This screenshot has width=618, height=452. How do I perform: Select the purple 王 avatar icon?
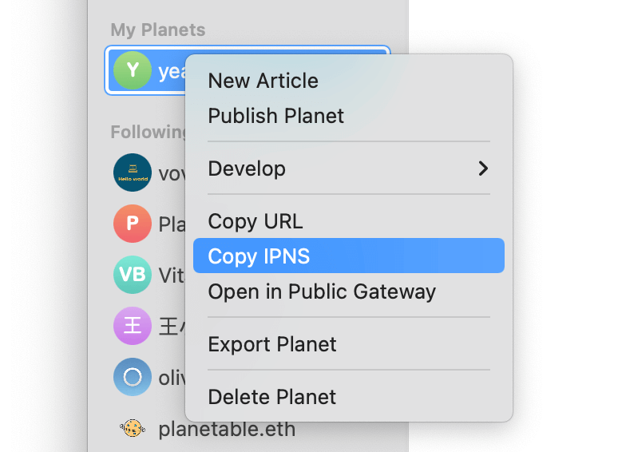click(133, 326)
